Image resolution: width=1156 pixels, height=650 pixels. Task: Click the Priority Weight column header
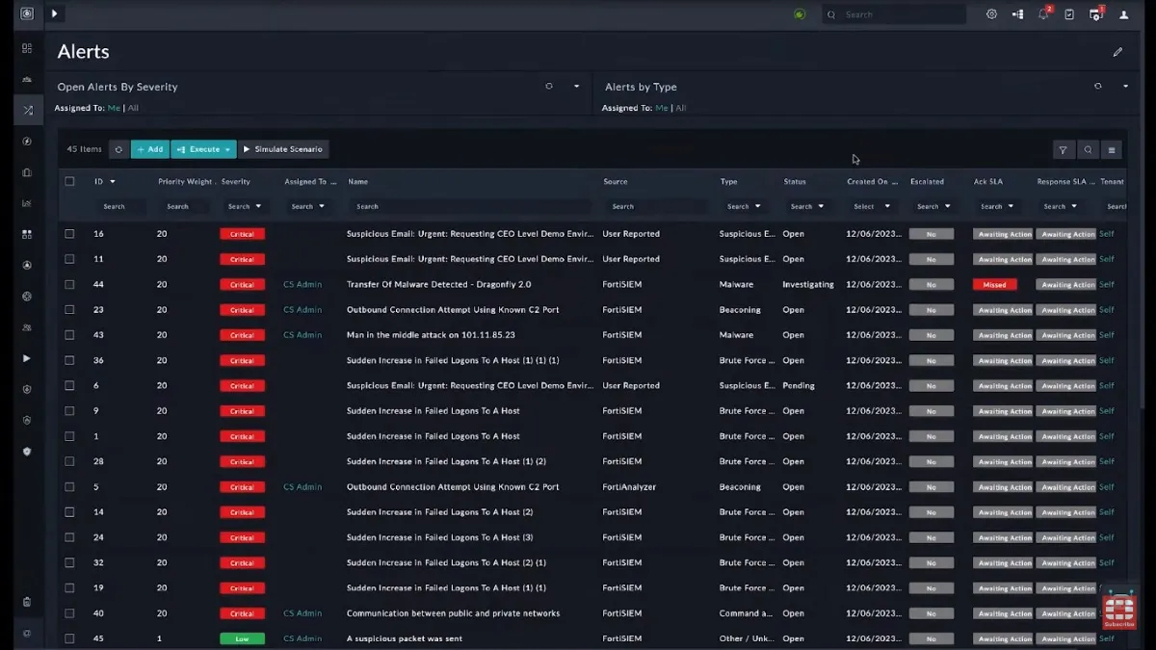[185, 181]
